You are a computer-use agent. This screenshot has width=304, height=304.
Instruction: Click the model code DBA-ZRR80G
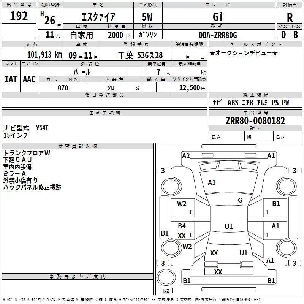click(218, 35)
